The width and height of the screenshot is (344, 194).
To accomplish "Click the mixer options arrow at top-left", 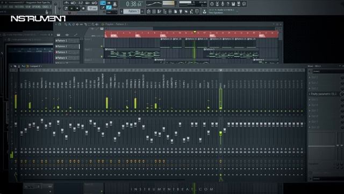I will point(11,66).
